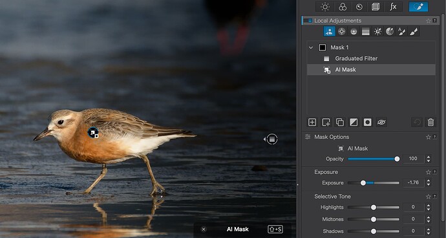This screenshot has width=446, height=238.
Task: Open the Light tab with sun icon
Action: [x=325, y=7]
